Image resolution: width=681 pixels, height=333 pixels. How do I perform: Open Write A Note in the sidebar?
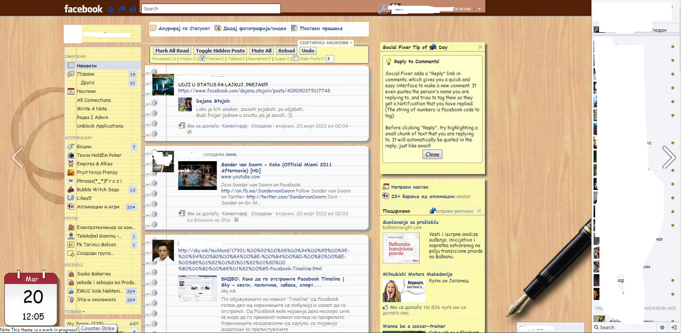(92, 109)
